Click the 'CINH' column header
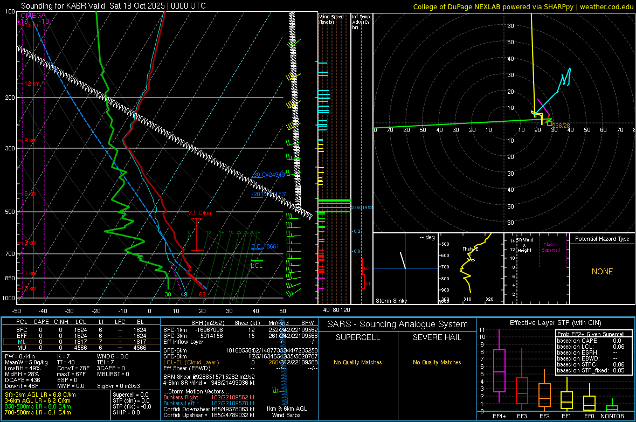The height and width of the screenshot is (422, 636). (61, 322)
